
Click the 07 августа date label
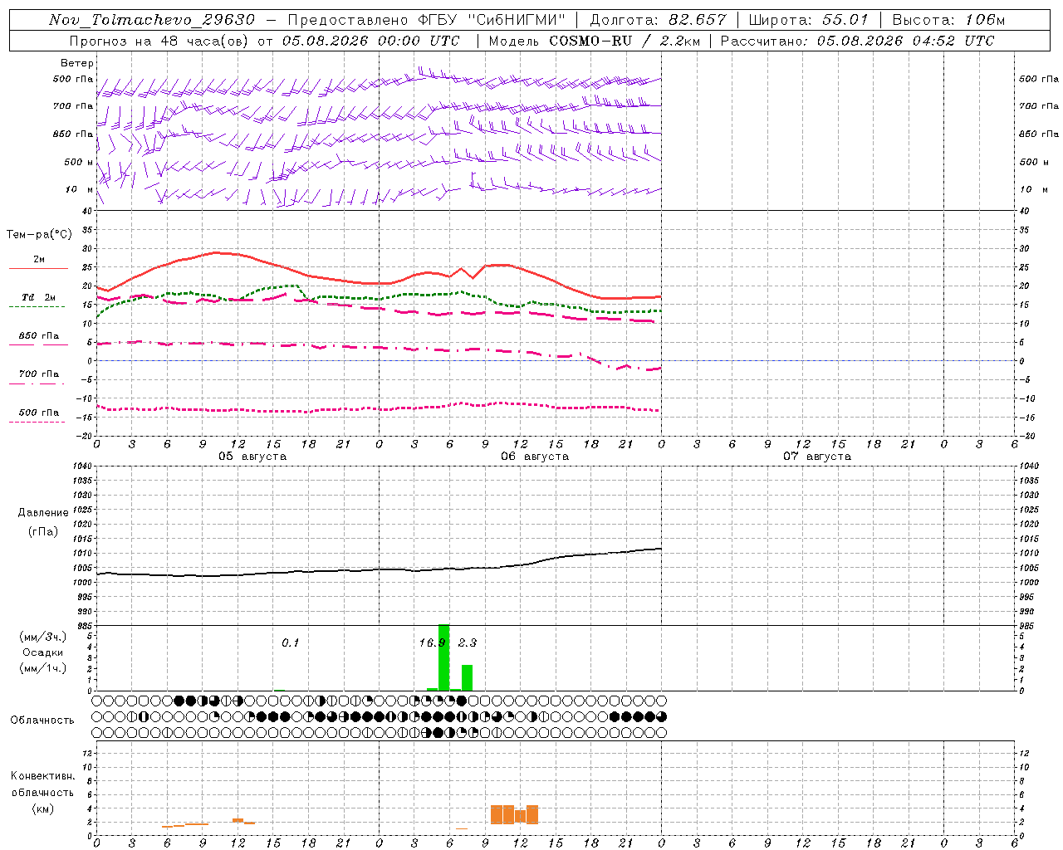click(x=817, y=457)
